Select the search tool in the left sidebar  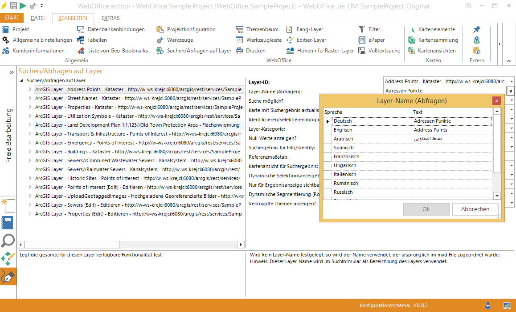[x=8, y=240]
